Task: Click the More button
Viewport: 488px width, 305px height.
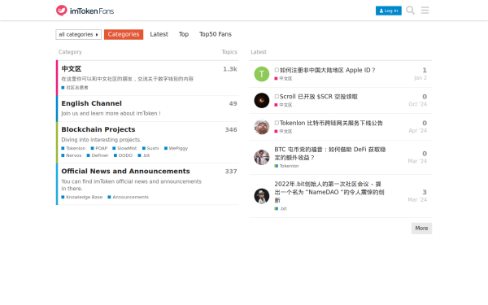Action: coord(421,228)
